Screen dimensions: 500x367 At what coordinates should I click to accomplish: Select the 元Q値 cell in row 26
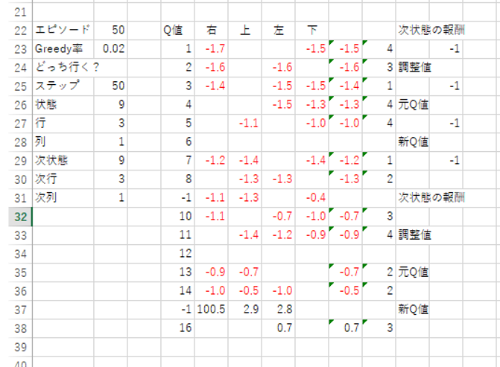[412, 104]
